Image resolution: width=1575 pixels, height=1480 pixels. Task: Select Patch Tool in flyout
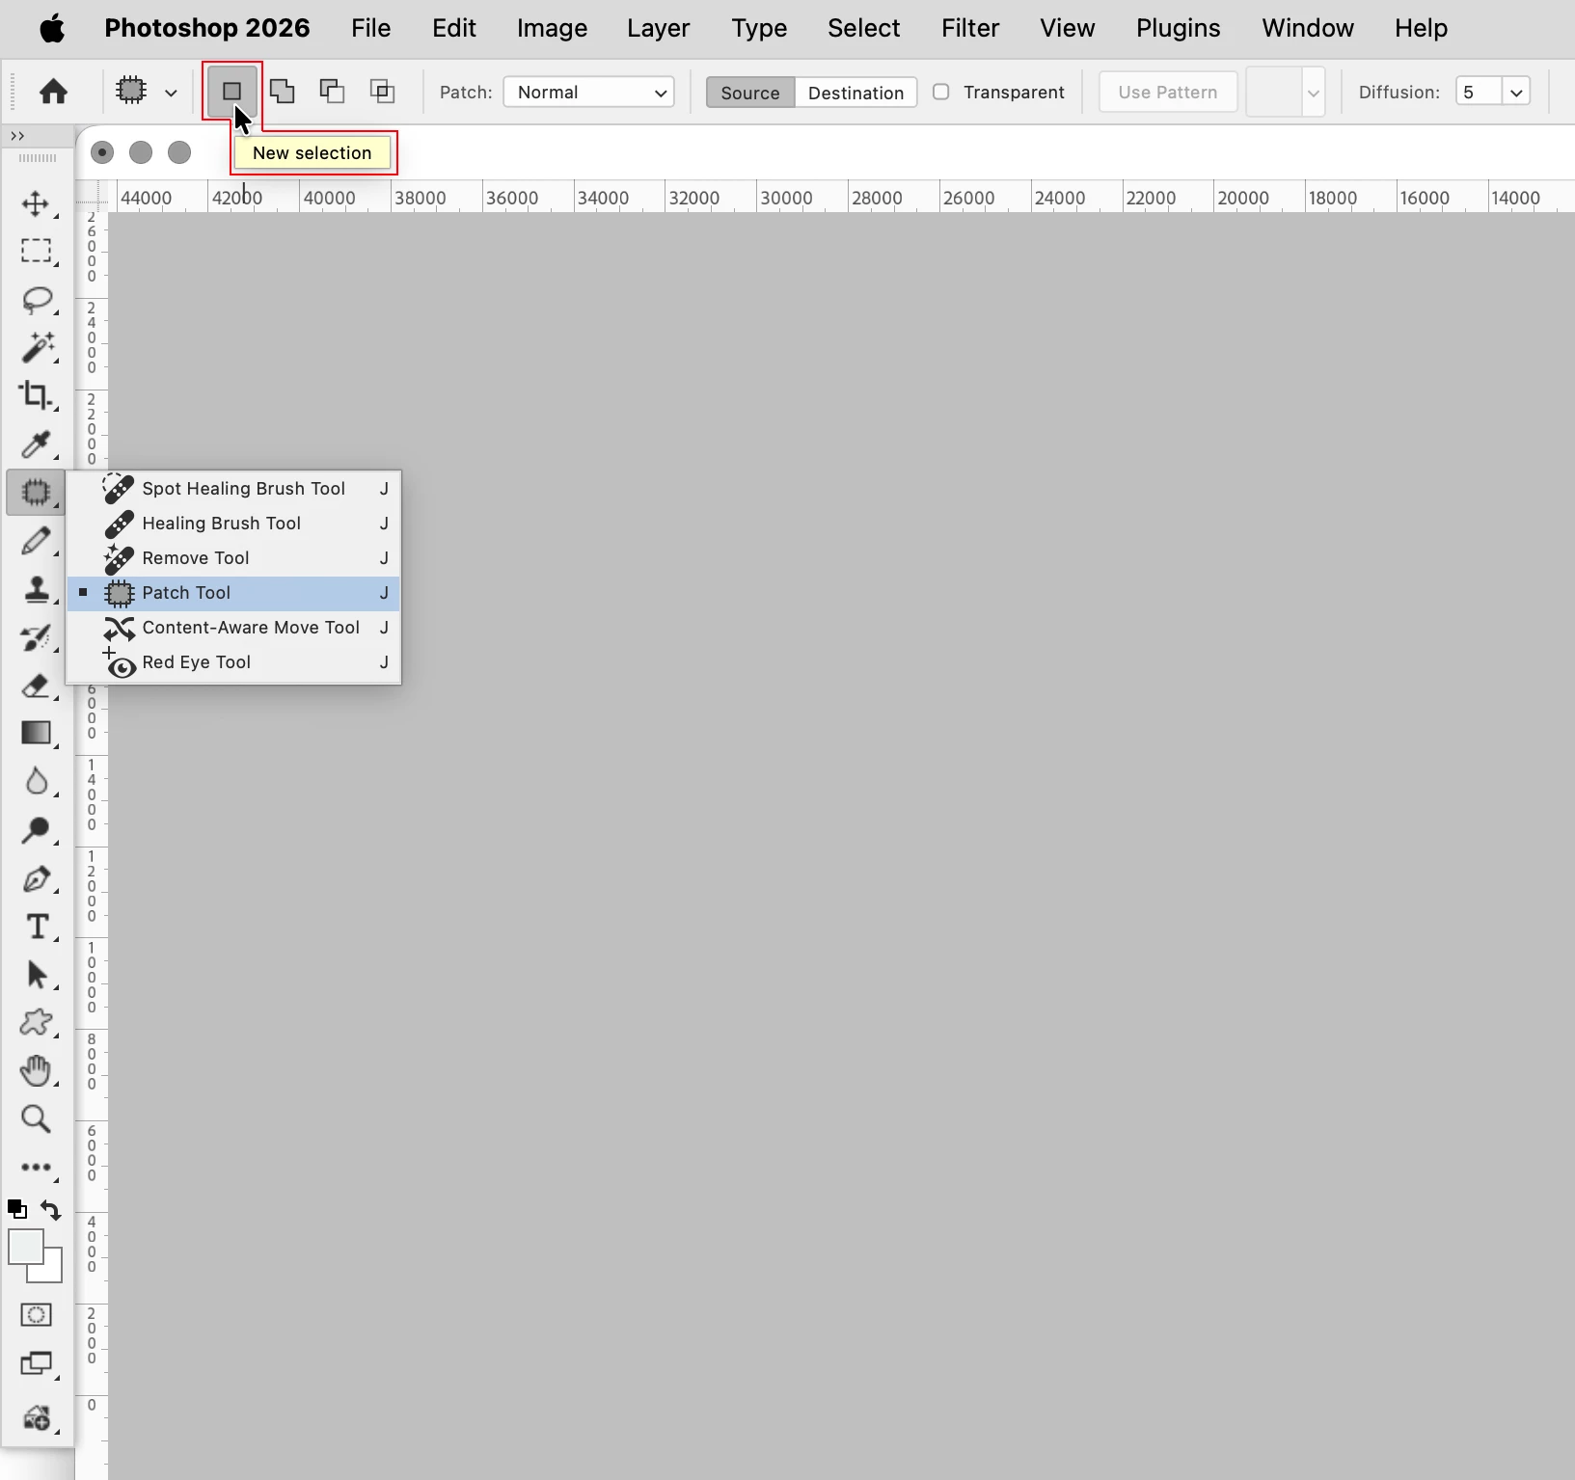(x=233, y=593)
